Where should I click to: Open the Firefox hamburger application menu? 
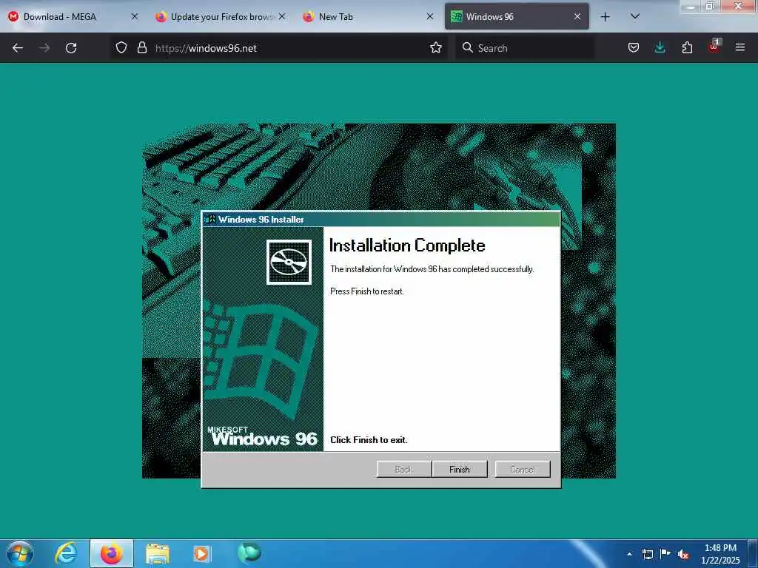pyautogui.click(x=740, y=47)
